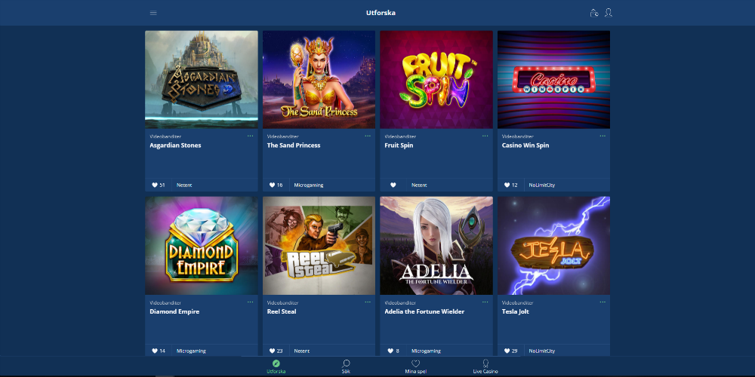Screen dimensions: 755x377
Task: Go to Mina spel tab
Action: click(415, 366)
